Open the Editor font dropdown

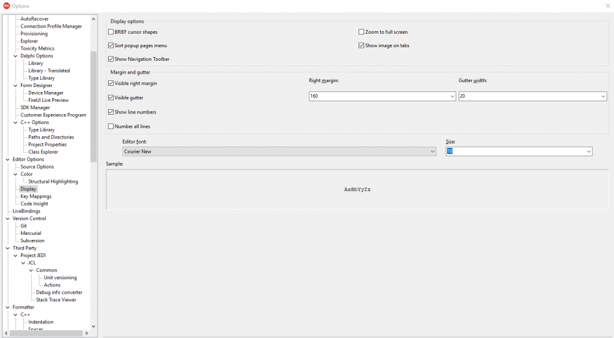[433, 152]
